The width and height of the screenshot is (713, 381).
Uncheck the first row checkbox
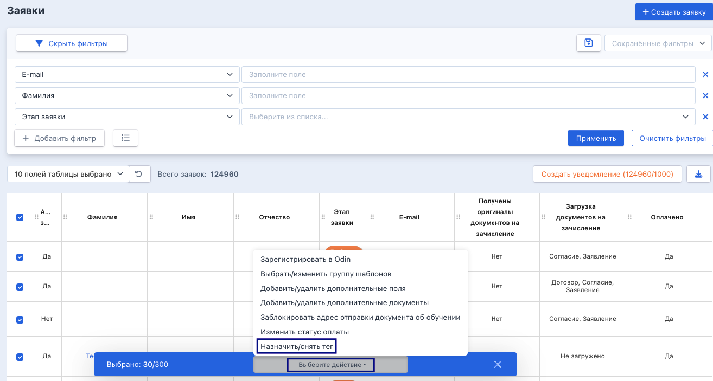click(20, 257)
